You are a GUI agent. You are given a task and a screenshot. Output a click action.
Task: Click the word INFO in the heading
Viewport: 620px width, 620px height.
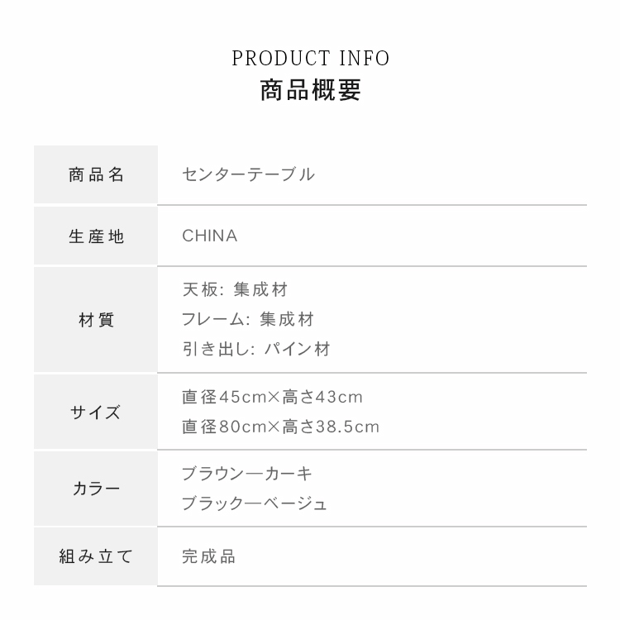[365, 59]
